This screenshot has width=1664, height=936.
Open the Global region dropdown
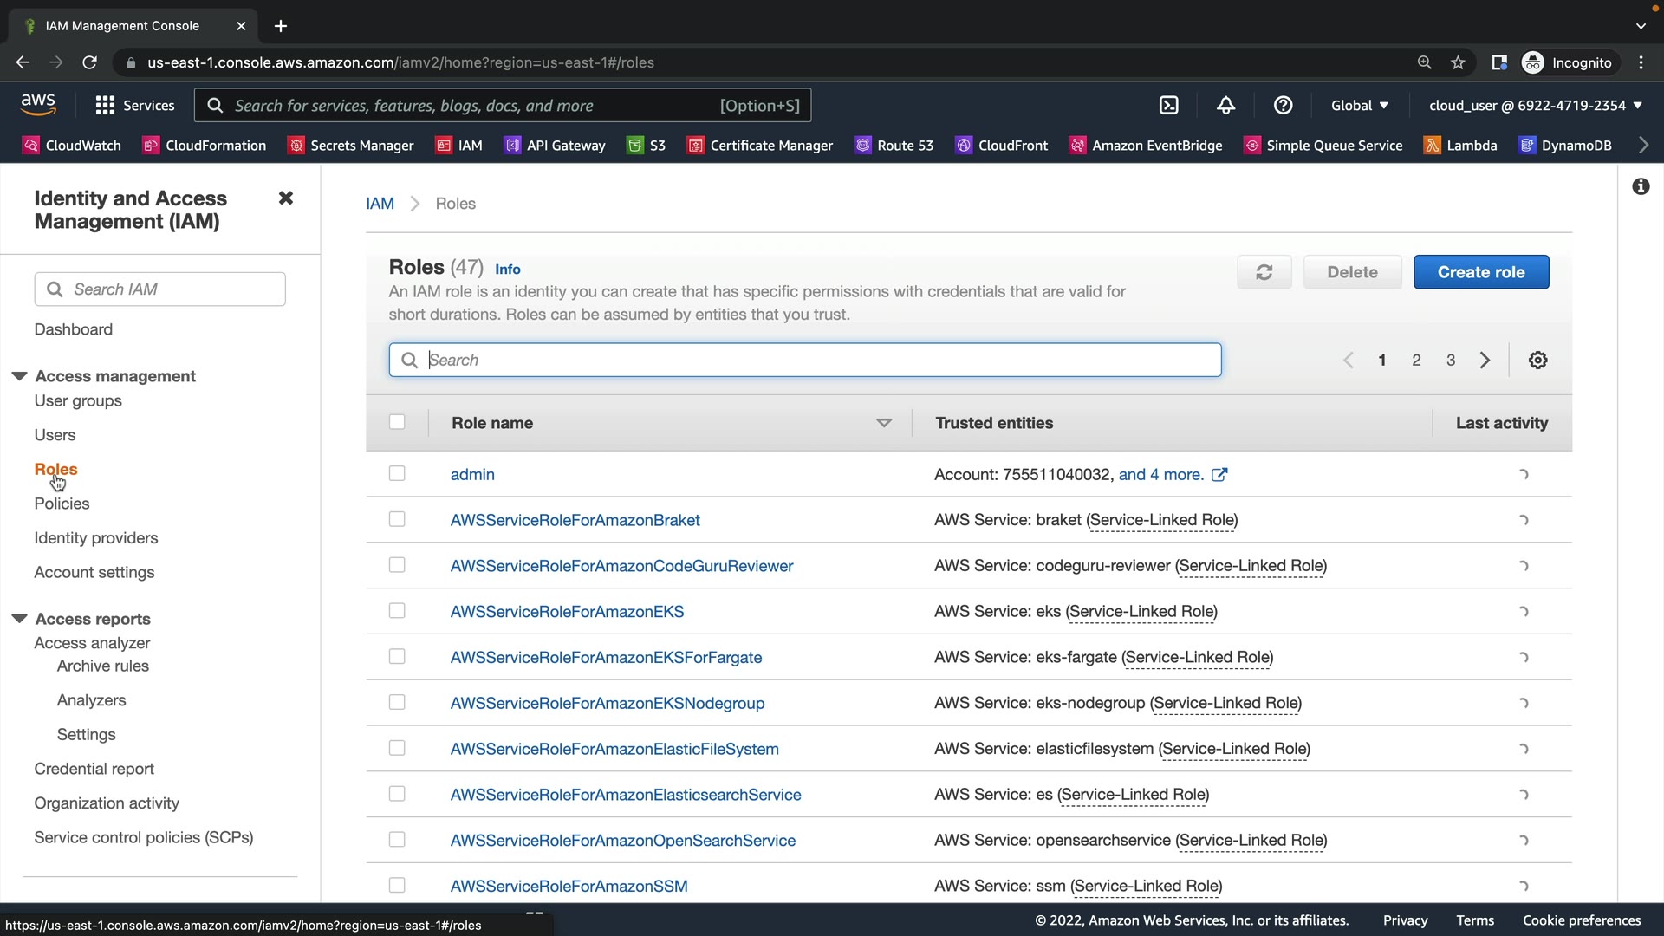1359,106
